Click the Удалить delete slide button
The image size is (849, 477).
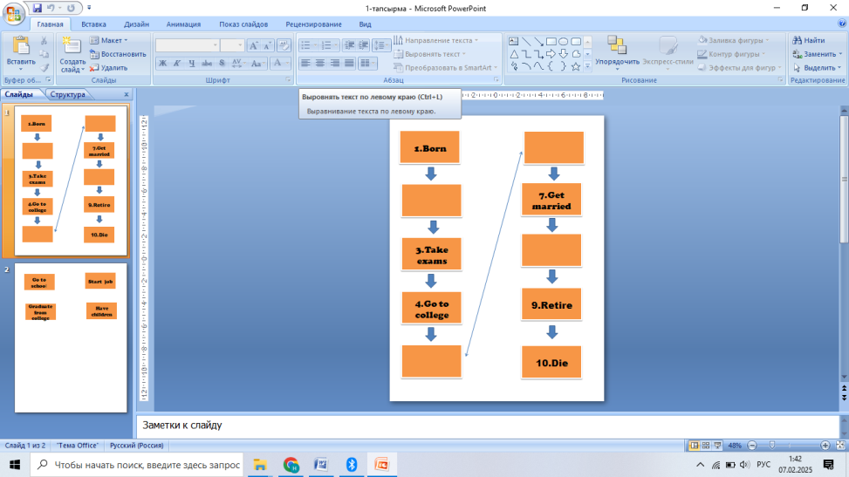108,68
